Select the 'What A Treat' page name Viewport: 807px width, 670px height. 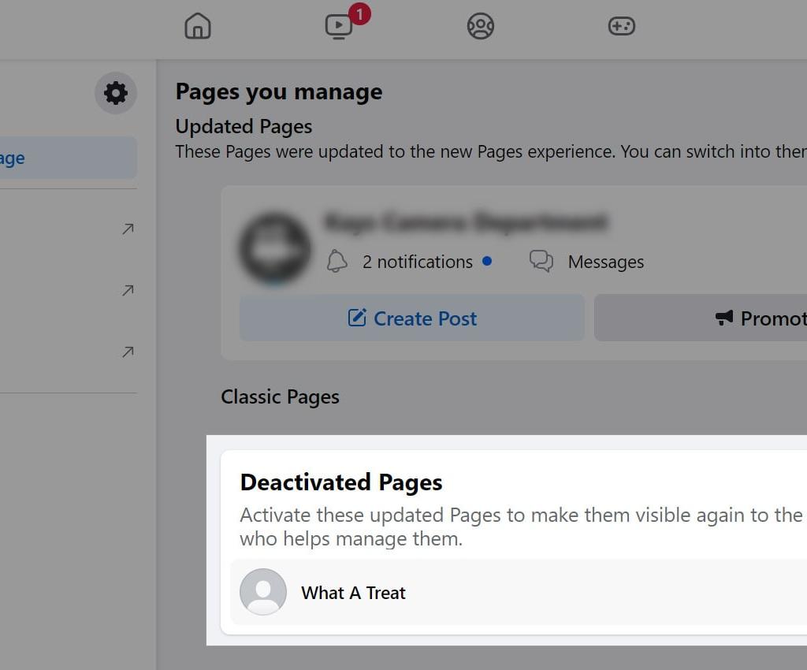coord(353,593)
